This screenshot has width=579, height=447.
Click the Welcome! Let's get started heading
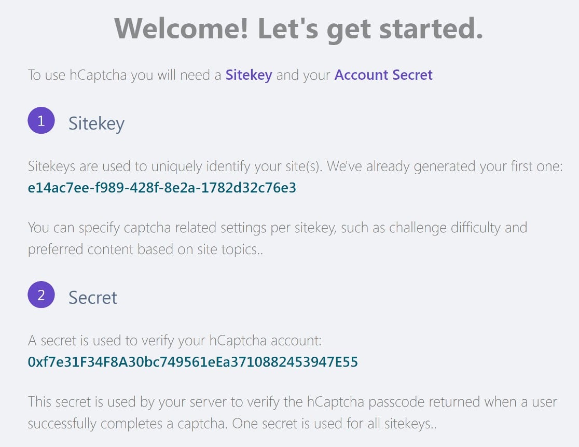[298, 29]
